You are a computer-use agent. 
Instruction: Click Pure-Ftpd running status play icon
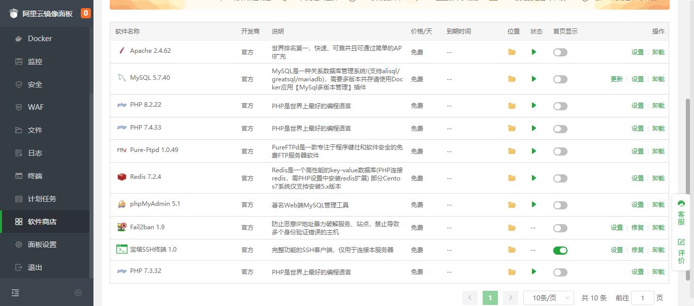pyautogui.click(x=533, y=151)
